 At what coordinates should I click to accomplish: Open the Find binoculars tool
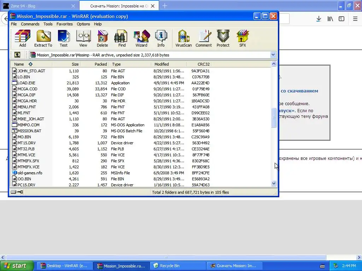tap(122, 38)
